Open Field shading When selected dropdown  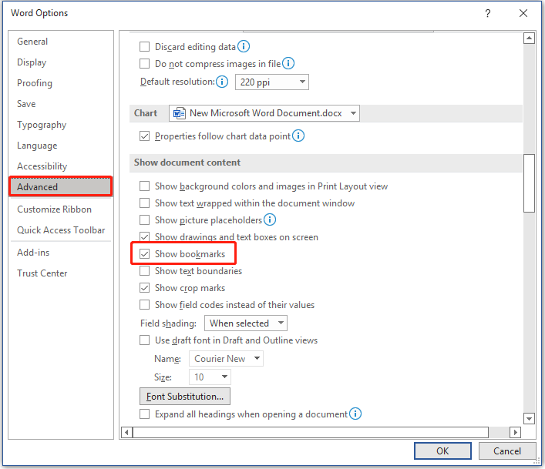[x=246, y=323]
